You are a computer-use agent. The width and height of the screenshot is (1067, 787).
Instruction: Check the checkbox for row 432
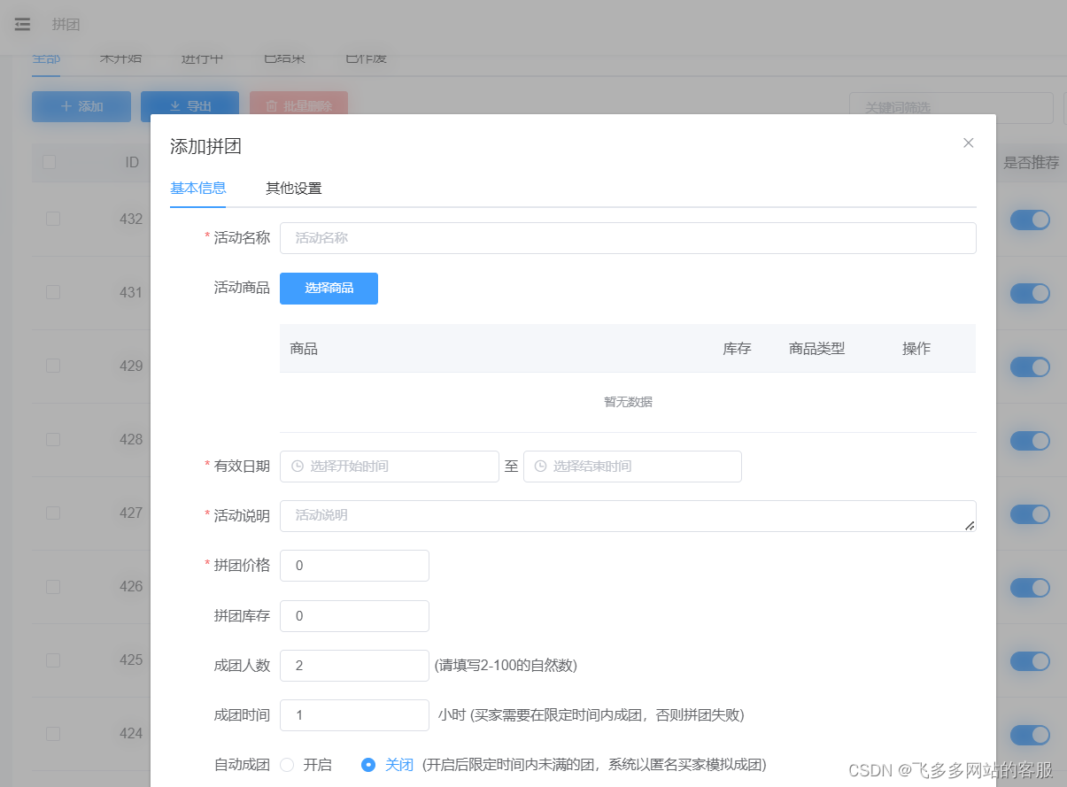(53, 219)
